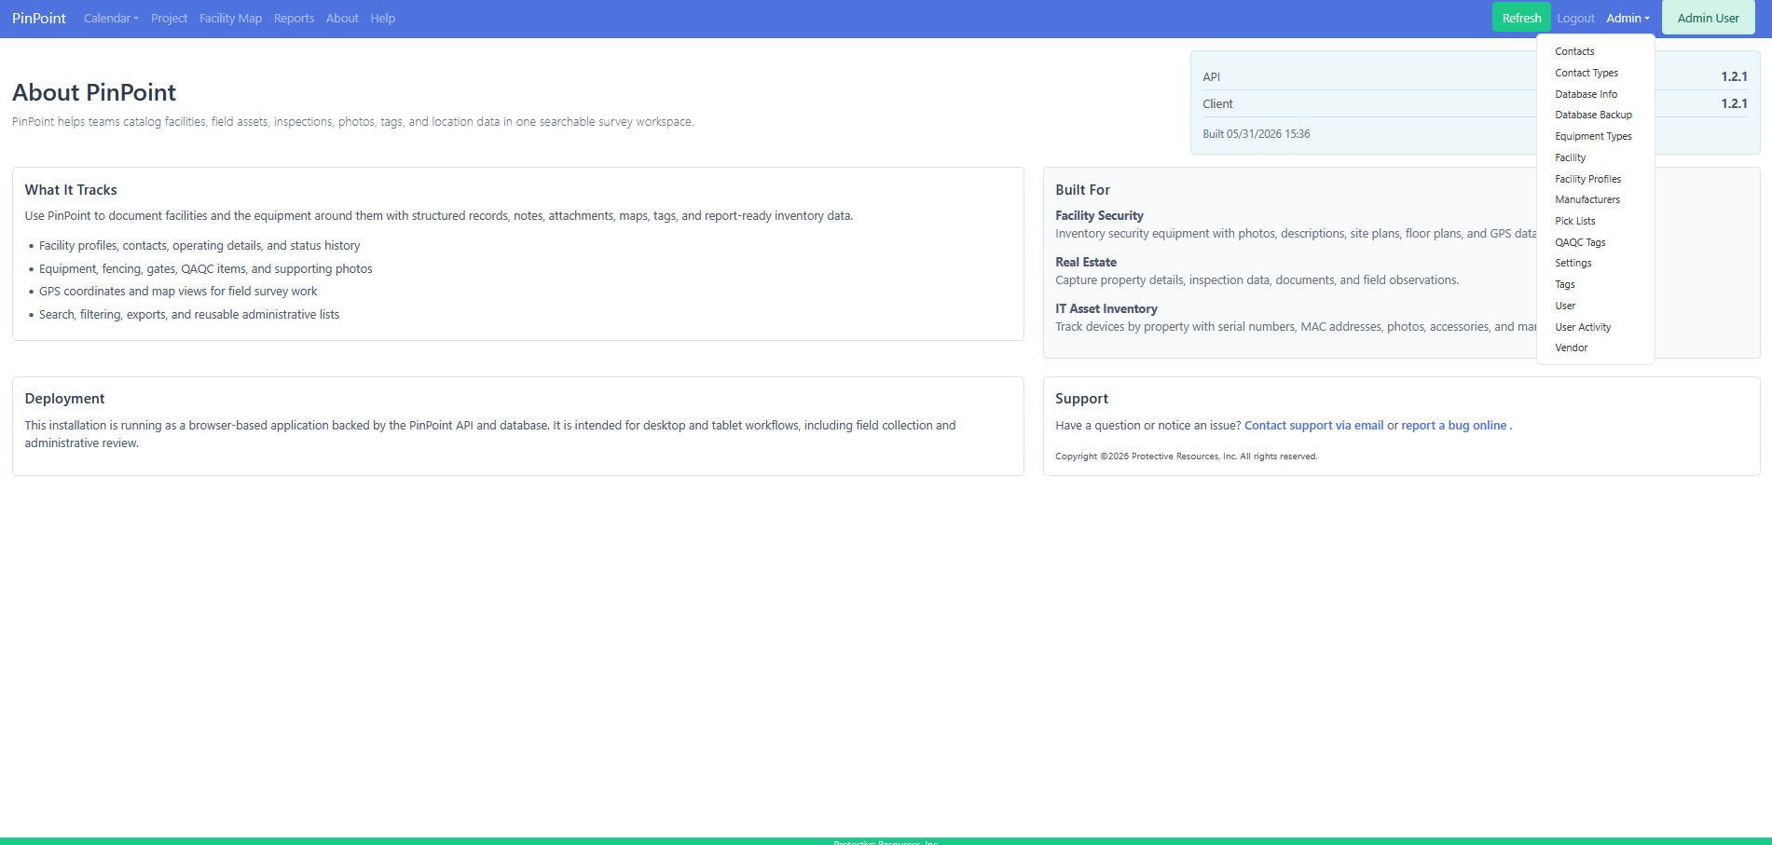The image size is (1772, 845).
Task: Follow the Contact support via email link
Action: 1313,426
